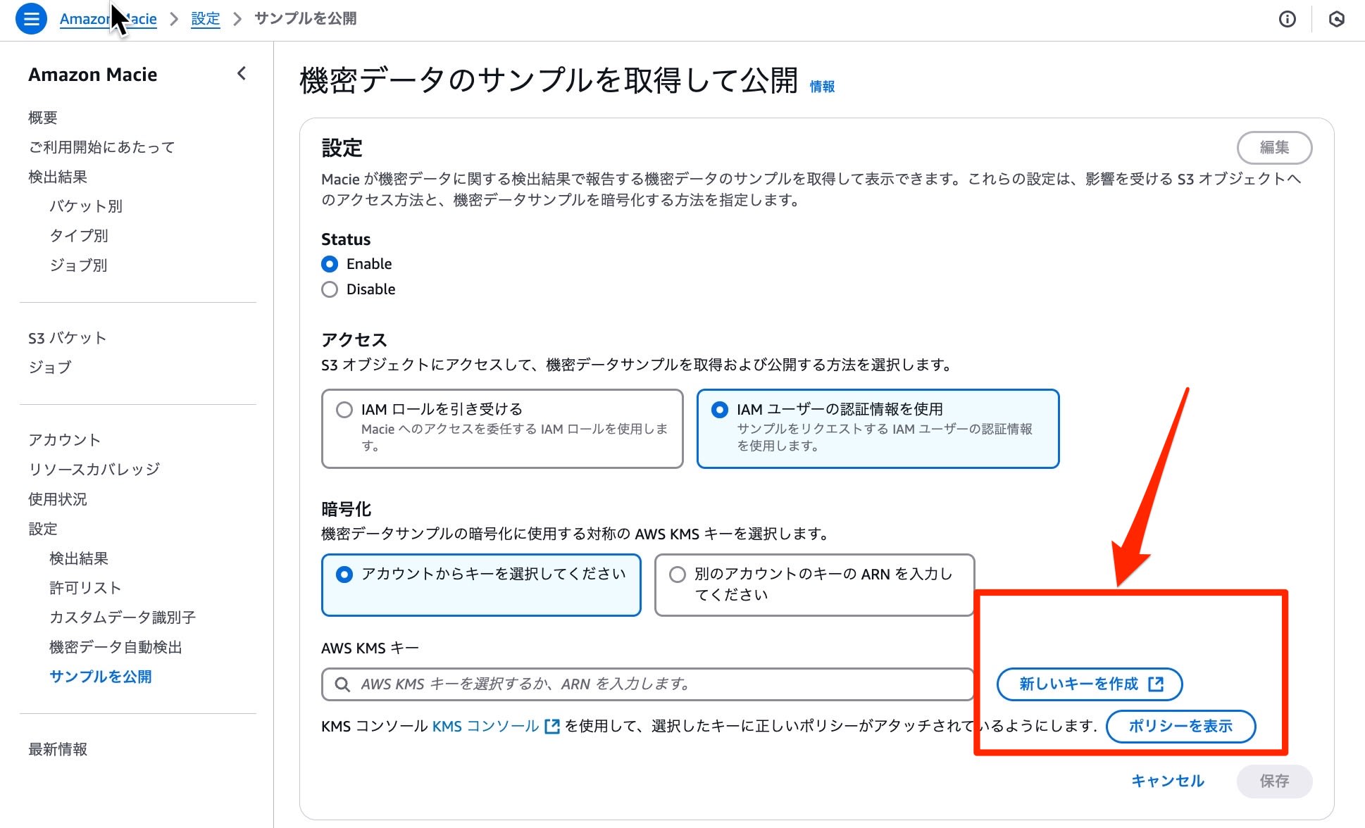Click the Amazon Macie sidebar title
Viewport: 1365px width, 828px height.
click(x=93, y=75)
